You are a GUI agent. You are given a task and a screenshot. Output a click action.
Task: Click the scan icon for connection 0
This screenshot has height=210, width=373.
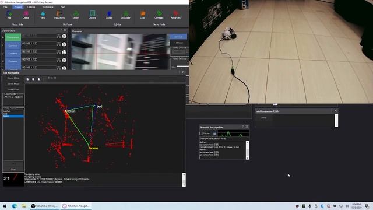pyautogui.click(x=58, y=36)
